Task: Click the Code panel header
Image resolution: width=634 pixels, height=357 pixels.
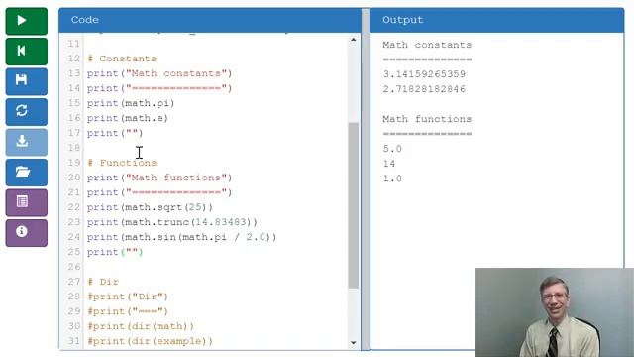Action: point(210,20)
